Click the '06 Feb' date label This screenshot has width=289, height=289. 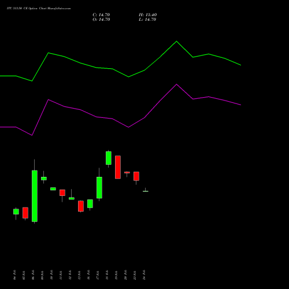(x=33, y=275)
